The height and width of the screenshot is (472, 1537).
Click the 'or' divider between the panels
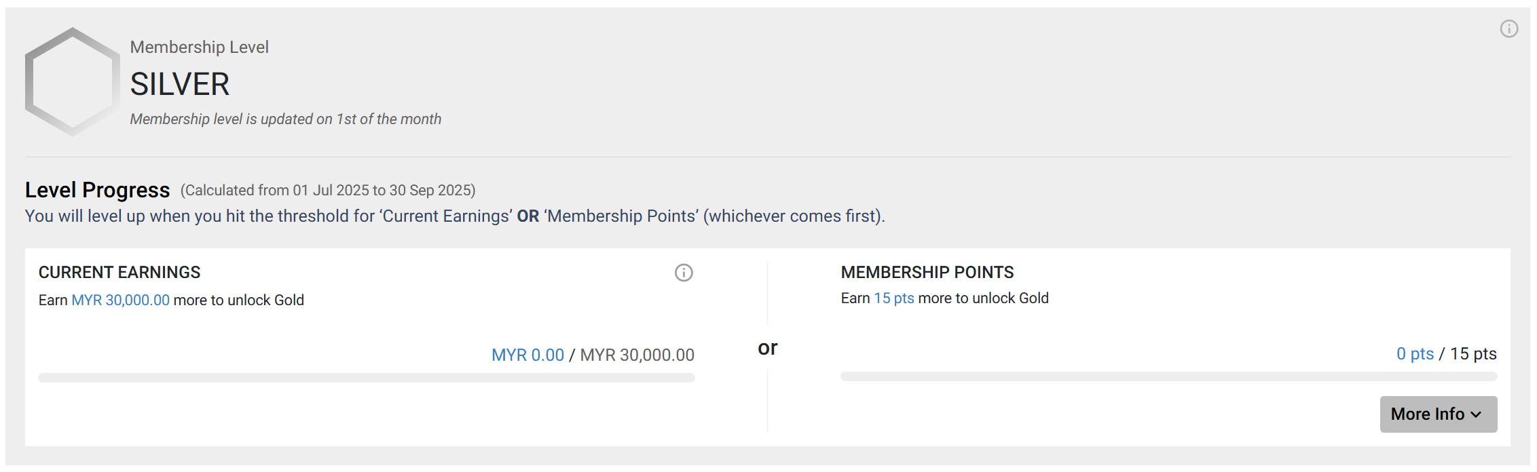(x=767, y=348)
